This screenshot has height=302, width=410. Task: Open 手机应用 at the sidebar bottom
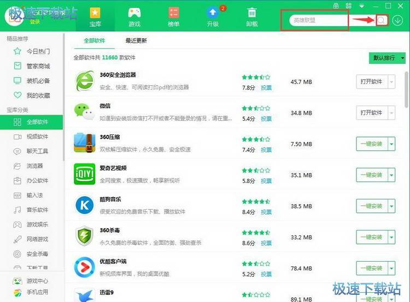(x=31, y=292)
